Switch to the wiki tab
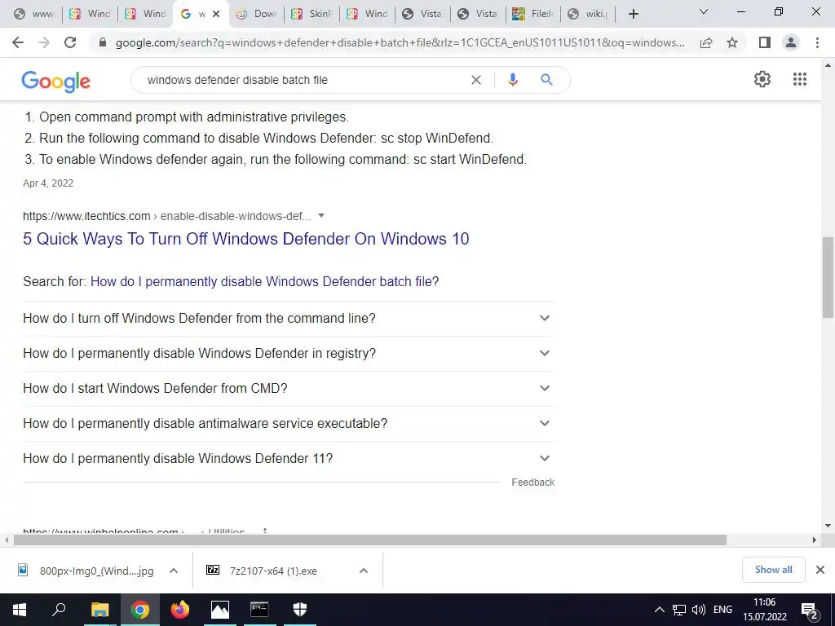Screen dimensions: 835x626 588,14
